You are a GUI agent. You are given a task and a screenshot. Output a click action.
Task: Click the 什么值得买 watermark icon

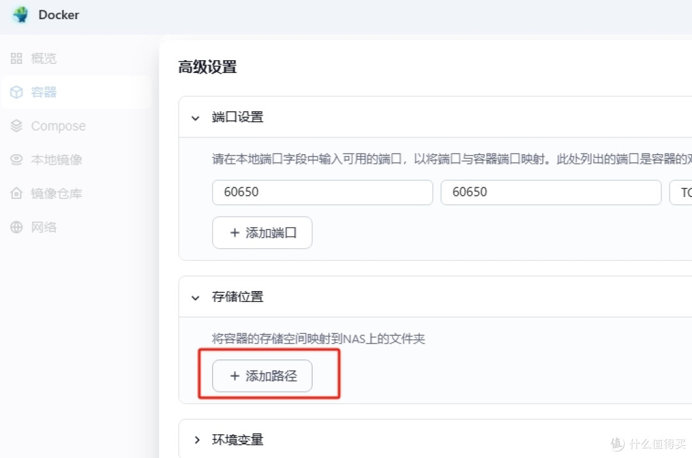616,443
